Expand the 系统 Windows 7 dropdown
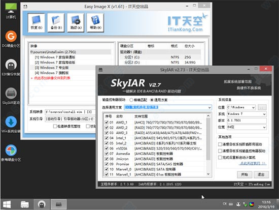Image resolution: width=279 pixels, height=210 pixels. [264, 114]
